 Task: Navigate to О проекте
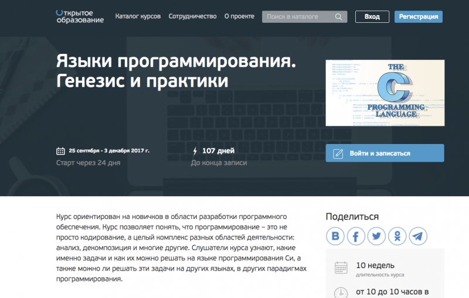click(239, 16)
